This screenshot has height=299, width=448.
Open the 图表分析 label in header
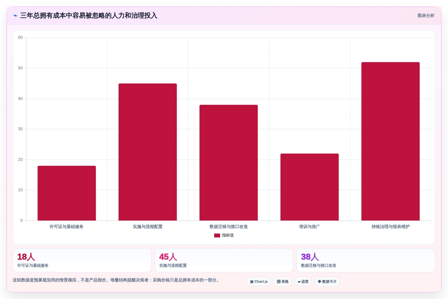point(426,16)
